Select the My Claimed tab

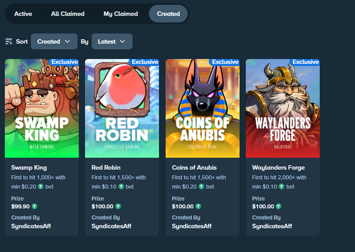[121, 14]
